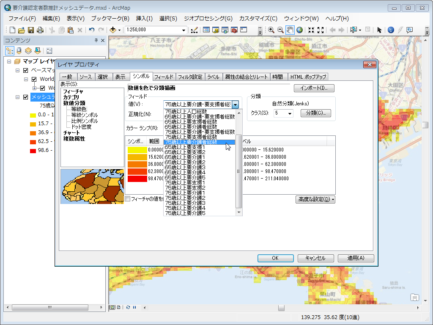
Task: Choose 75歳以上要介護5 in the field list
Action: (200, 213)
